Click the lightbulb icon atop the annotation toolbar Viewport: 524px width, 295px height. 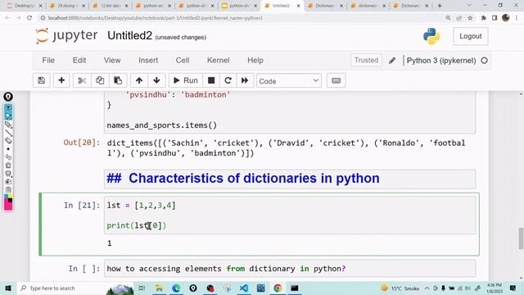[x=8, y=97]
